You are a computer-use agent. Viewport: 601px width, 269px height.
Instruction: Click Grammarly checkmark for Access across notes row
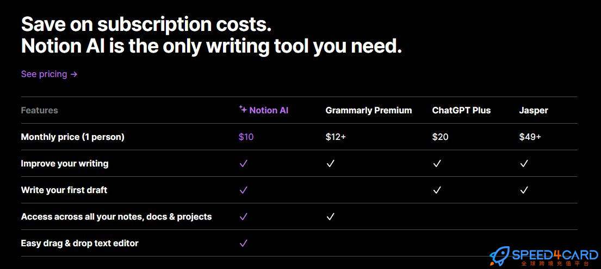[x=330, y=216]
